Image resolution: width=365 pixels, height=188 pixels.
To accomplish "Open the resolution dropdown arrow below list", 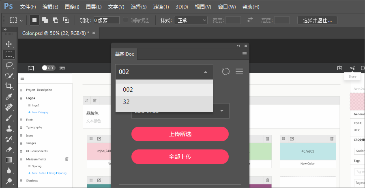I will [222, 111].
